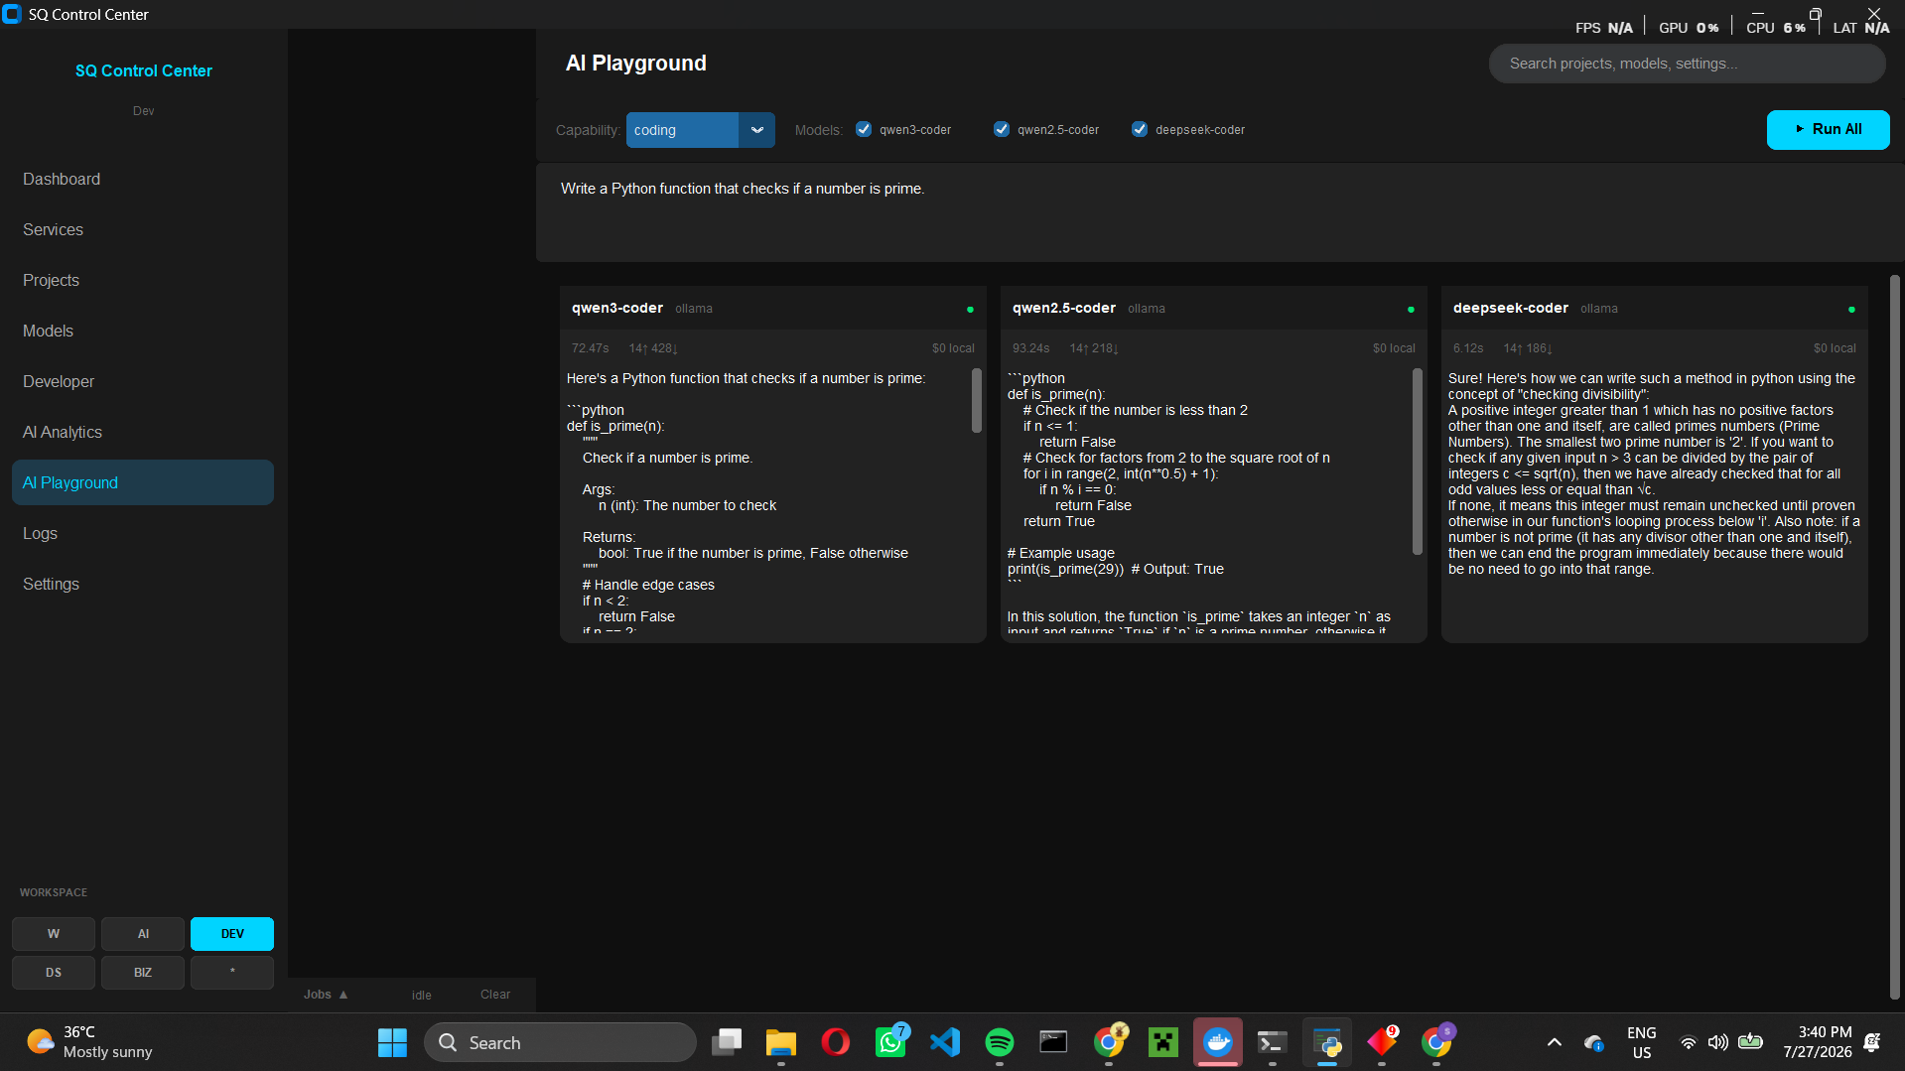Open Minecraft from the taskbar
This screenshot has width=1905, height=1071.
[x=1163, y=1042]
